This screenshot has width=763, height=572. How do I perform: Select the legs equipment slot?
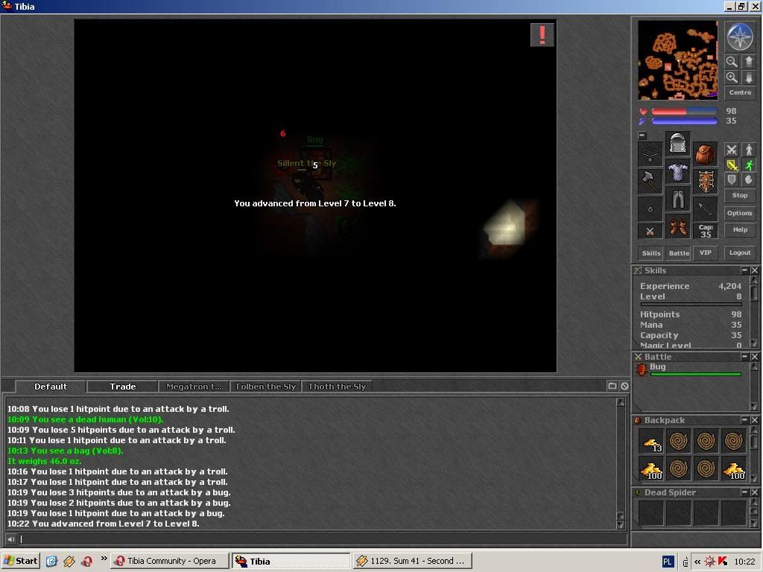coord(677,199)
